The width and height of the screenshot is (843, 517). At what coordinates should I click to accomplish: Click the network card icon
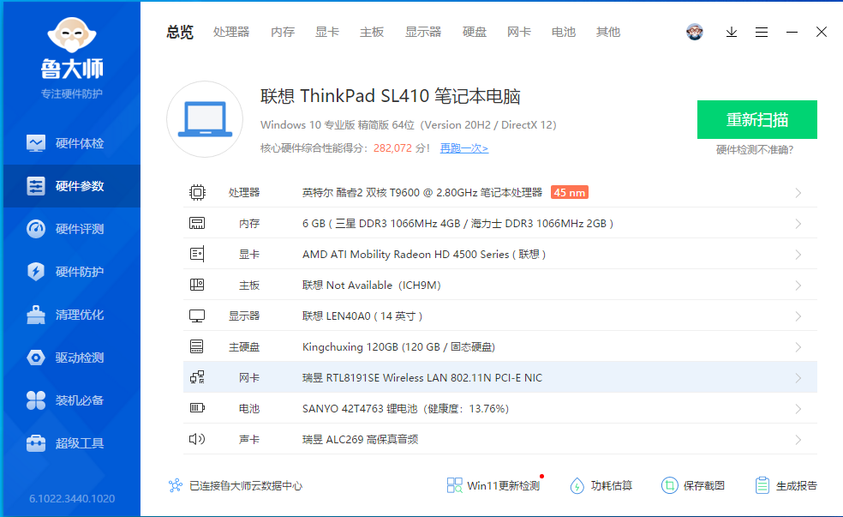[197, 377]
